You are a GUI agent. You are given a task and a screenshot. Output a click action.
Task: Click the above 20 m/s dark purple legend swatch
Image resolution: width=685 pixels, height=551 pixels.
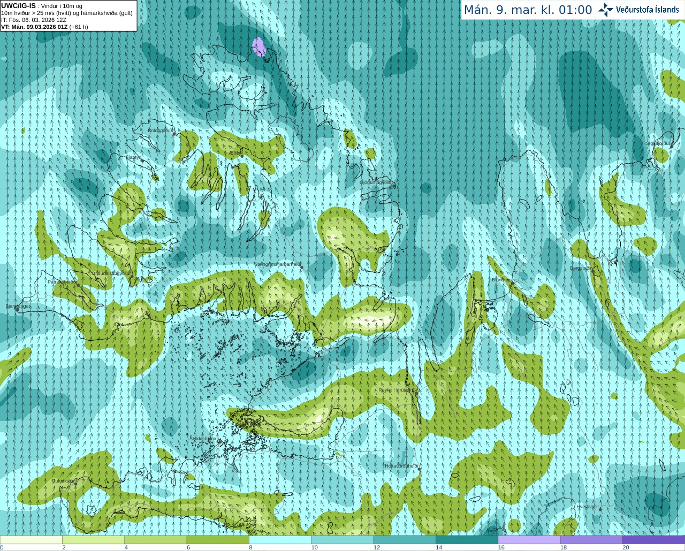(653, 540)
